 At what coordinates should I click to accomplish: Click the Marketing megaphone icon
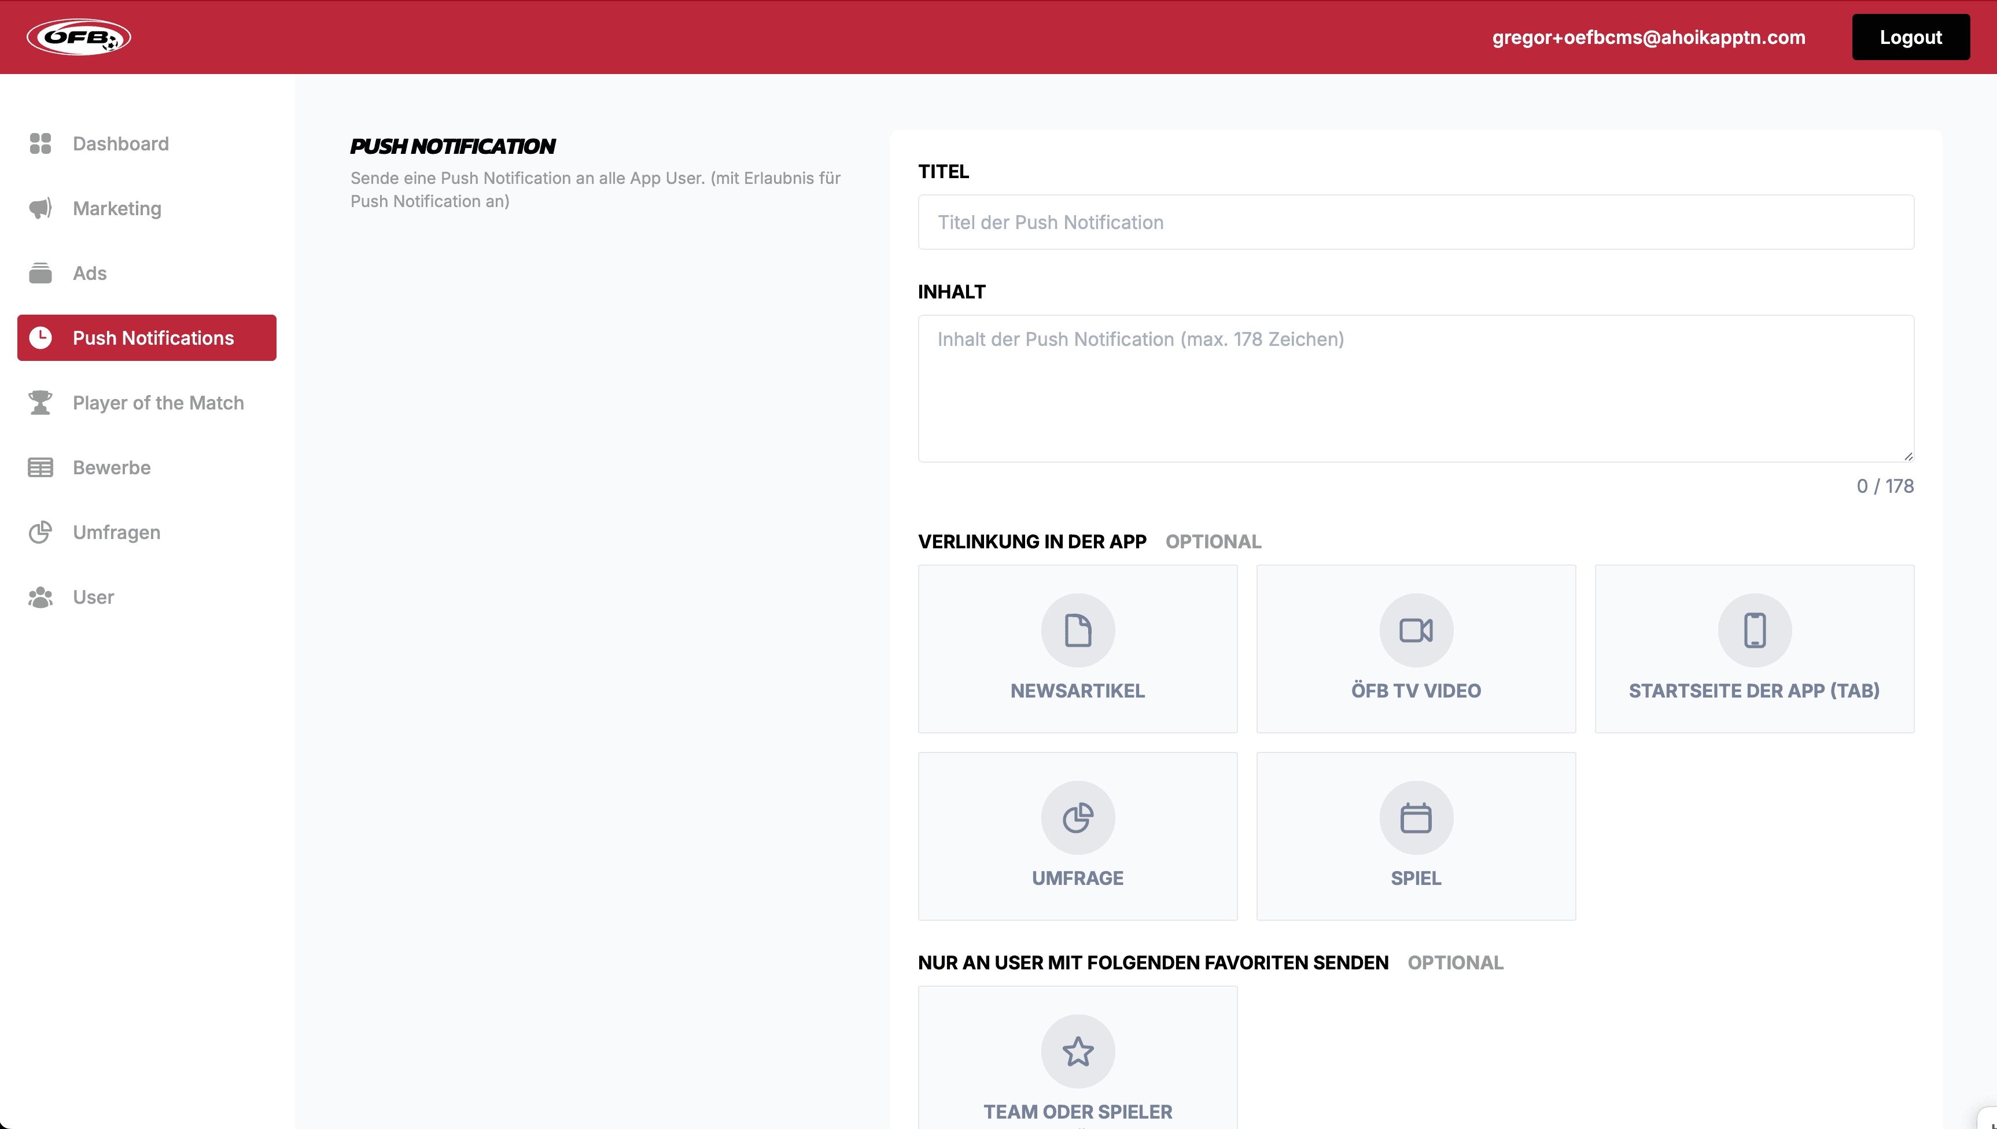40,209
